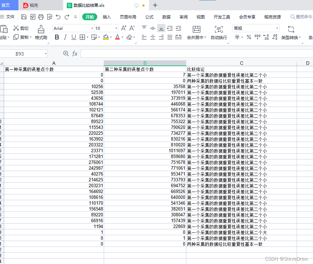The image size is (313, 264).
Task: Align text to bottom of cell
Action: (161, 28)
